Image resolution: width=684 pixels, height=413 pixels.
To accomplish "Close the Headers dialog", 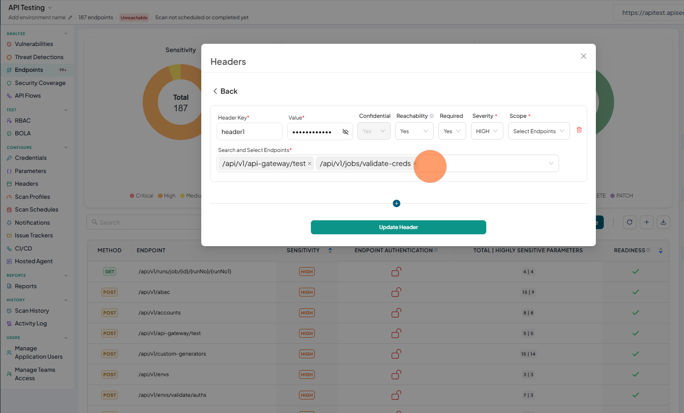I will [x=583, y=56].
